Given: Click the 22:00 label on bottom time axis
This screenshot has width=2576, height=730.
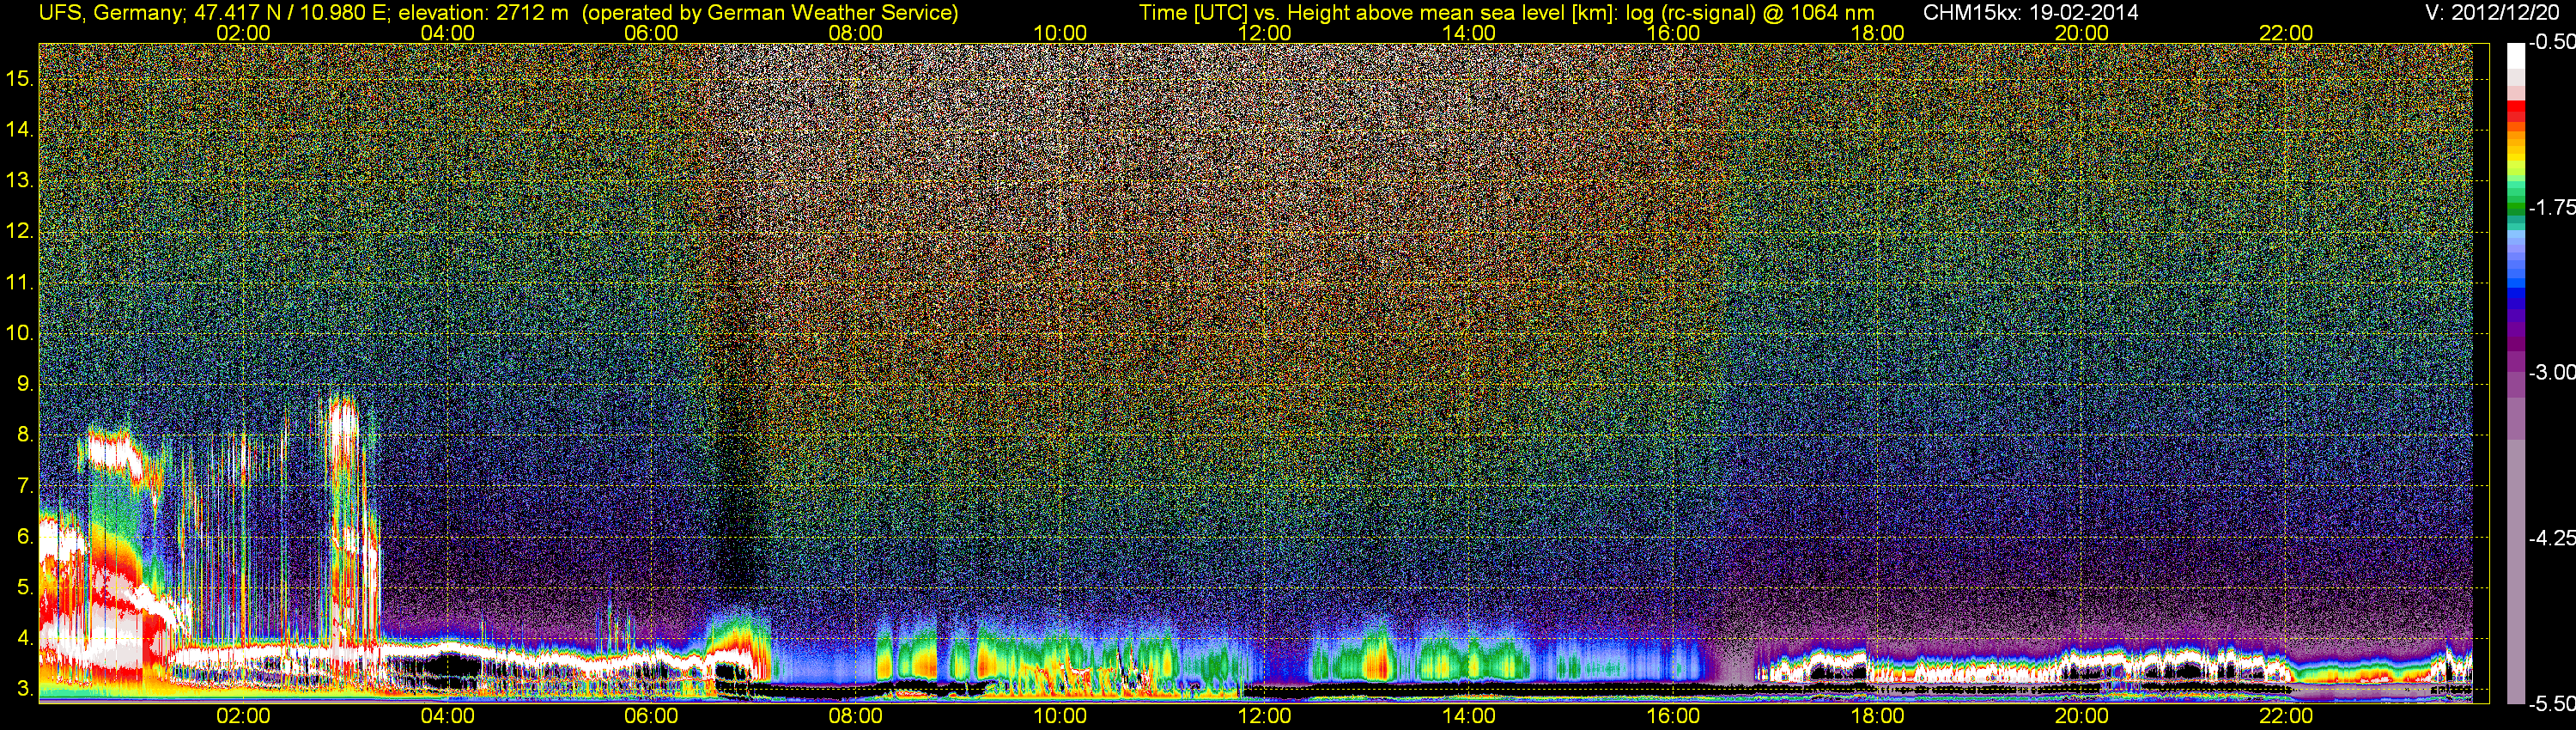Looking at the screenshot, I should point(2286,716).
